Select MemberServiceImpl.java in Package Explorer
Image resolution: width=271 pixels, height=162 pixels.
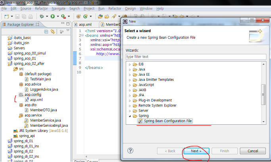46,126
